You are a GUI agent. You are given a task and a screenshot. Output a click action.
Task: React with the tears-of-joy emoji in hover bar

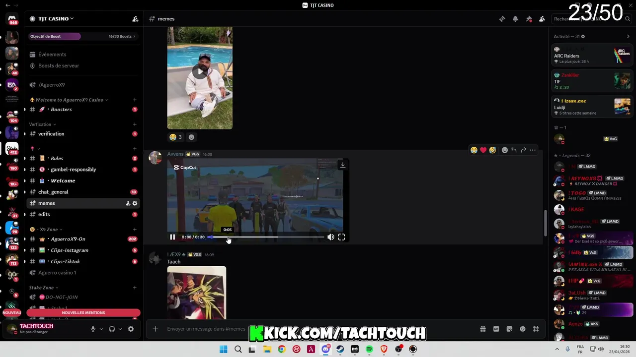(474, 150)
